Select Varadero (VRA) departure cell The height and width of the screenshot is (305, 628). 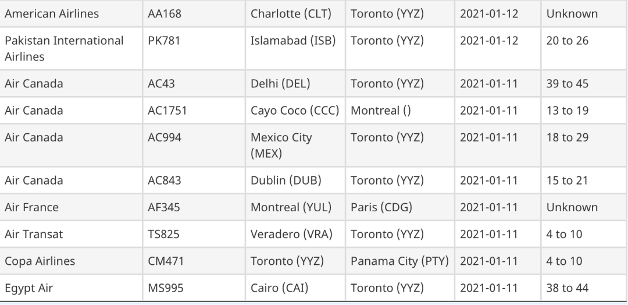pos(295,234)
